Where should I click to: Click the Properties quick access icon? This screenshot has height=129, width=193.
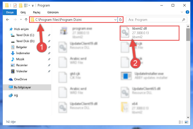(15, 6)
